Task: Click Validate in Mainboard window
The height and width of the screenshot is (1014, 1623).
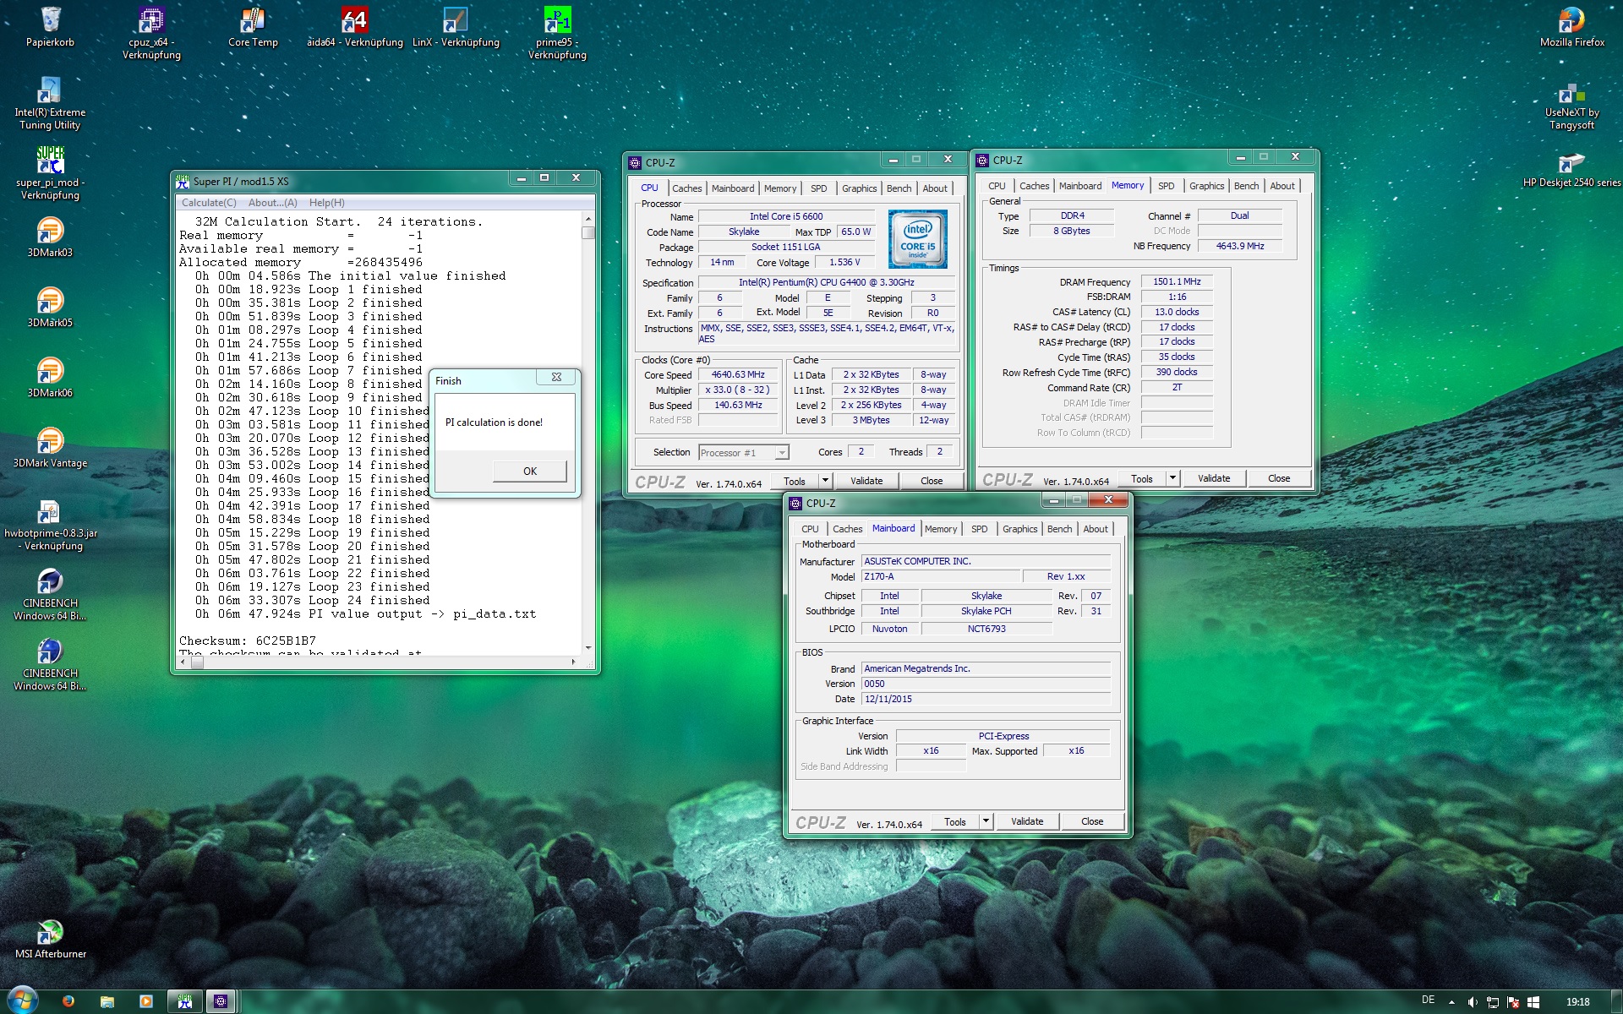Action: coord(1027,821)
